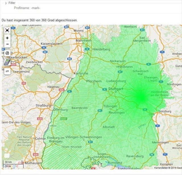Click the E531 road shield
Screen dimensions: 182x175
coord(64,119)
